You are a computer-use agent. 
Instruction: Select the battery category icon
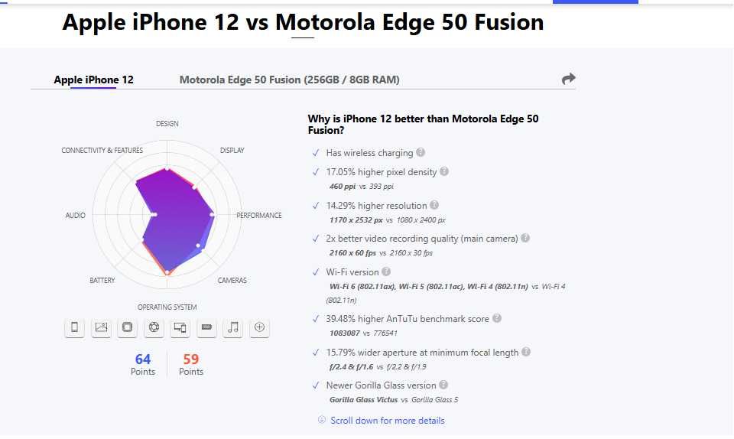pyautogui.click(x=206, y=328)
